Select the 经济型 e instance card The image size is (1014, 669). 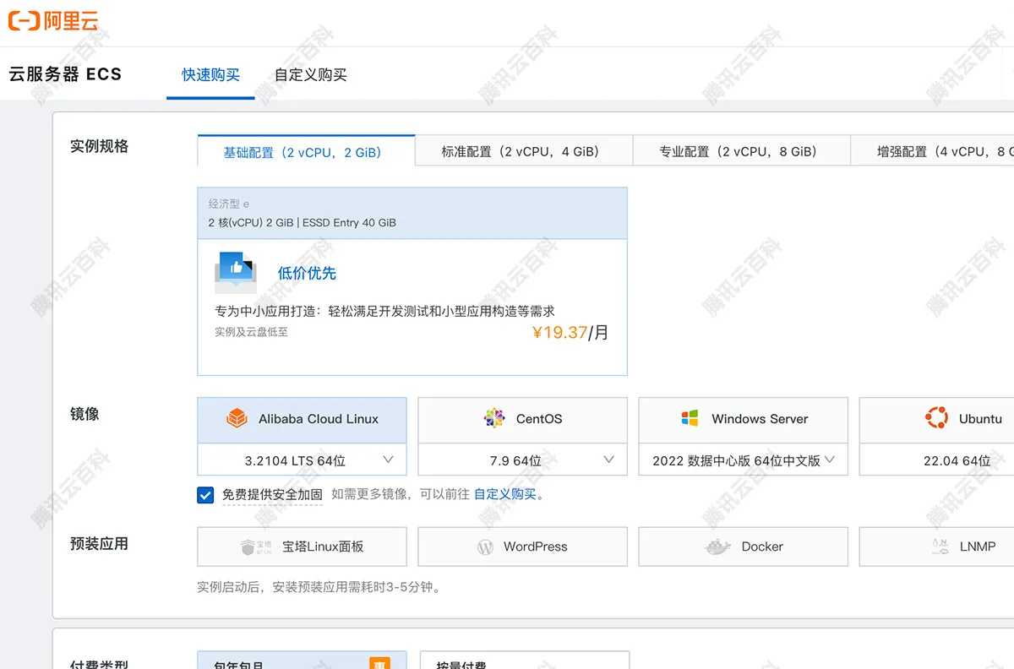[412, 213]
